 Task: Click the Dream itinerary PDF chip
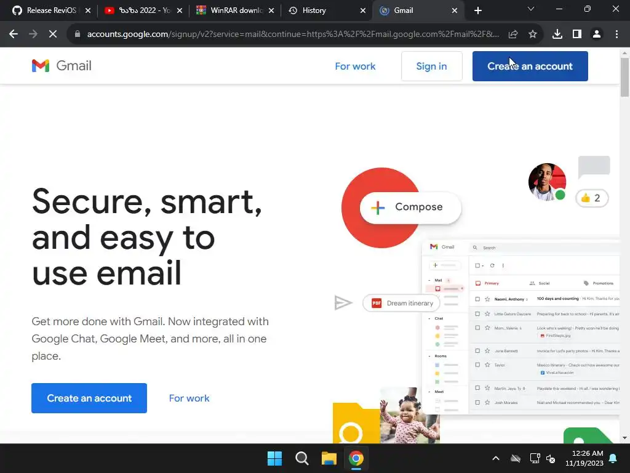[401, 303]
